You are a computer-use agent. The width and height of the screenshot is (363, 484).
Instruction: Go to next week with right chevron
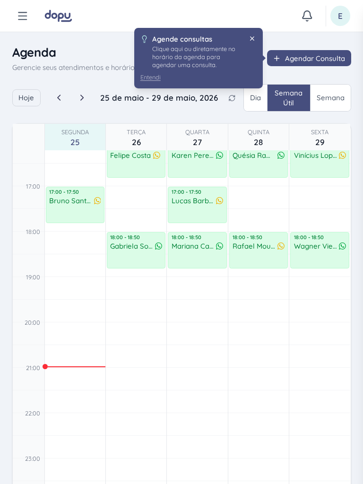click(x=82, y=98)
